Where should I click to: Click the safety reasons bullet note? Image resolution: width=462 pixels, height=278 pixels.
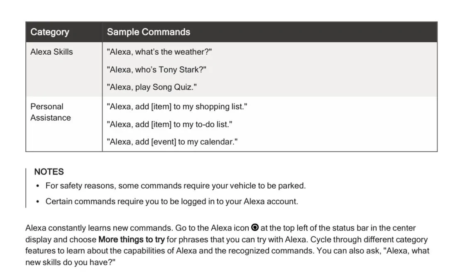click(x=176, y=186)
